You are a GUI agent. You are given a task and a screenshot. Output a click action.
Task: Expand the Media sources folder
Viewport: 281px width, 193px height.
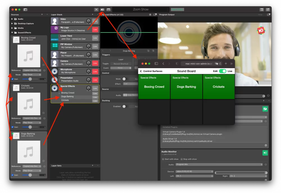(12, 28)
